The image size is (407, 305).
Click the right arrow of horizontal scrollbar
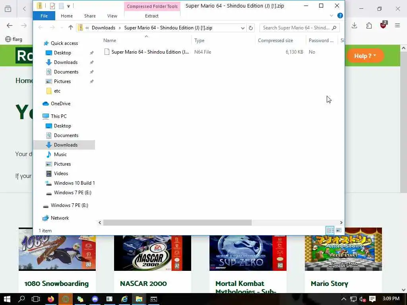point(341,222)
